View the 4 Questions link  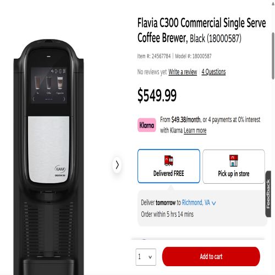[x=213, y=71]
